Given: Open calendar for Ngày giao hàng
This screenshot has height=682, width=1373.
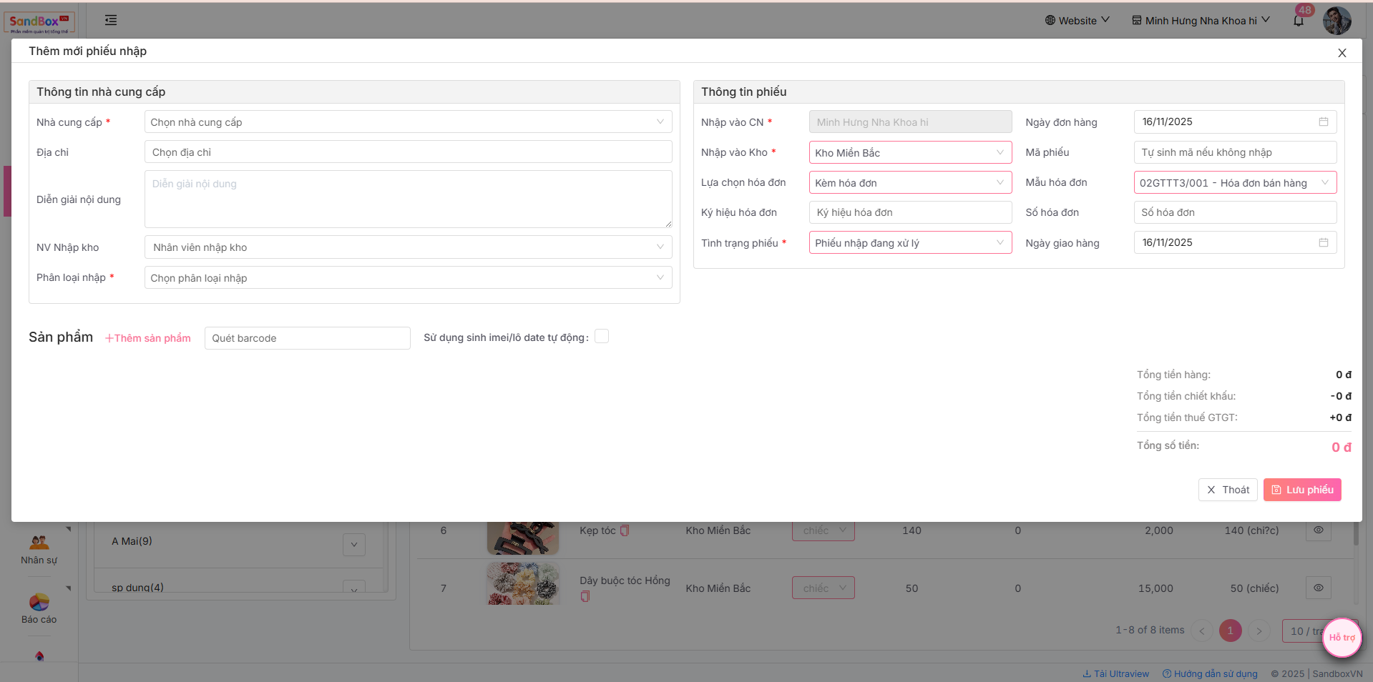Looking at the screenshot, I should 1323,243.
